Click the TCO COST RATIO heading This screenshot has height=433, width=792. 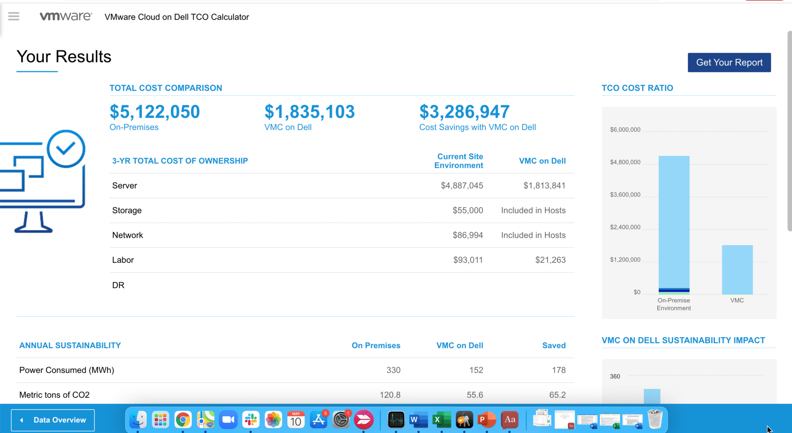[637, 88]
